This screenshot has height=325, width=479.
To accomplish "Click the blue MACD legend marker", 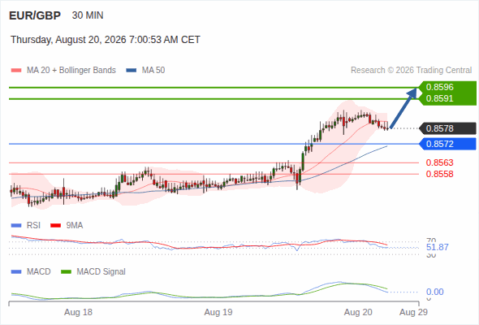I will [x=16, y=272].
